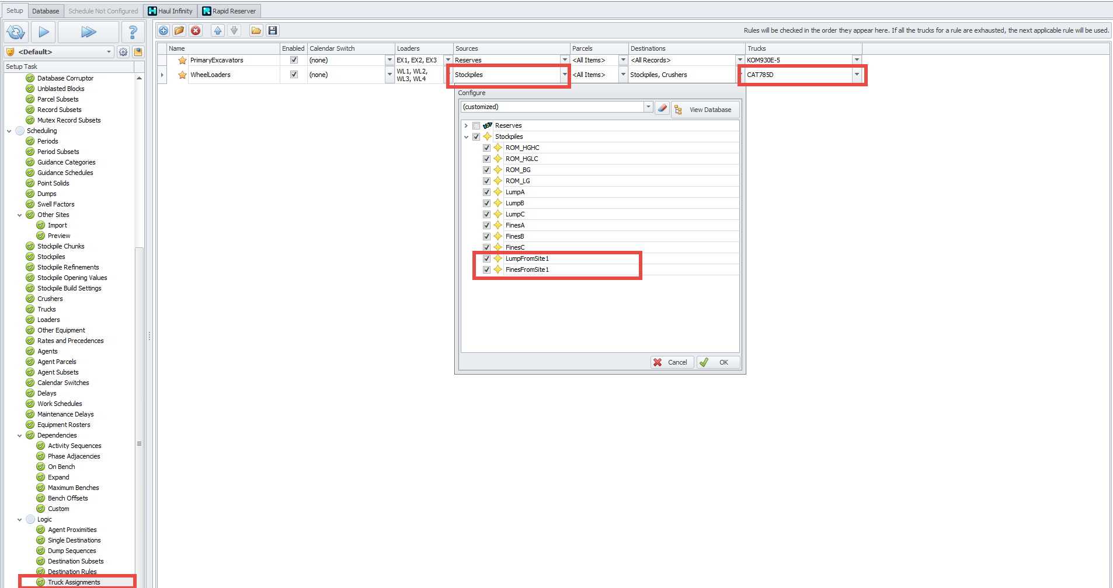
Task: Expand the Reserves node in Configure tree
Action: click(466, 125)
